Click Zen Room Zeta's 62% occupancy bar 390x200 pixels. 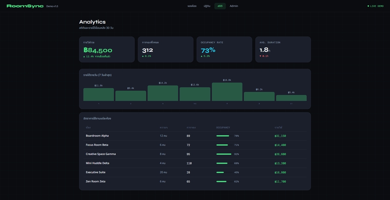[x=224, y=181]
